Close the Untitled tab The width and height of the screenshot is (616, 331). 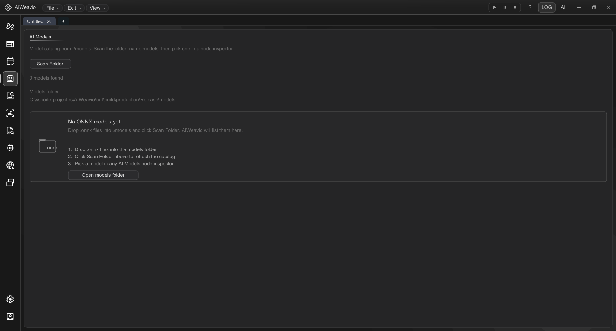pos(49,21)
